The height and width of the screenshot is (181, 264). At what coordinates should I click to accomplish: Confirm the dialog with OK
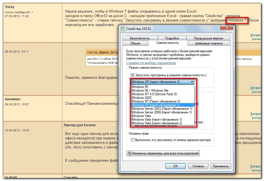[175, 166]
